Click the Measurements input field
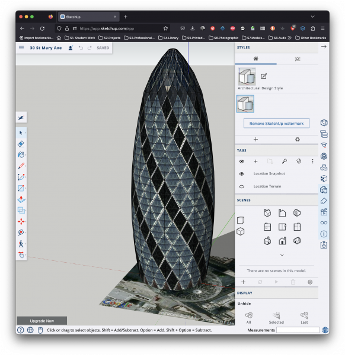Viewport: 345px width, 355px height. [x=298, y=330]
